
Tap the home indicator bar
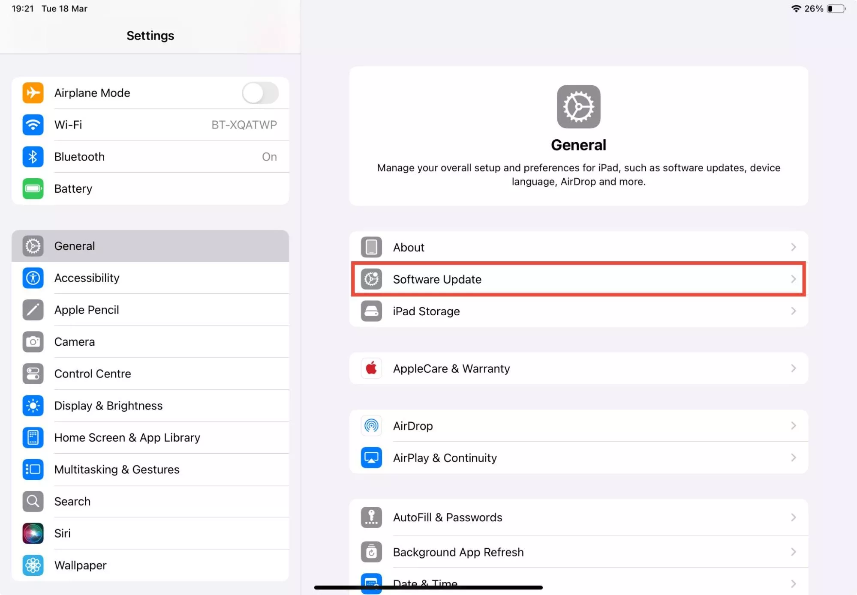tap(428, 588)
